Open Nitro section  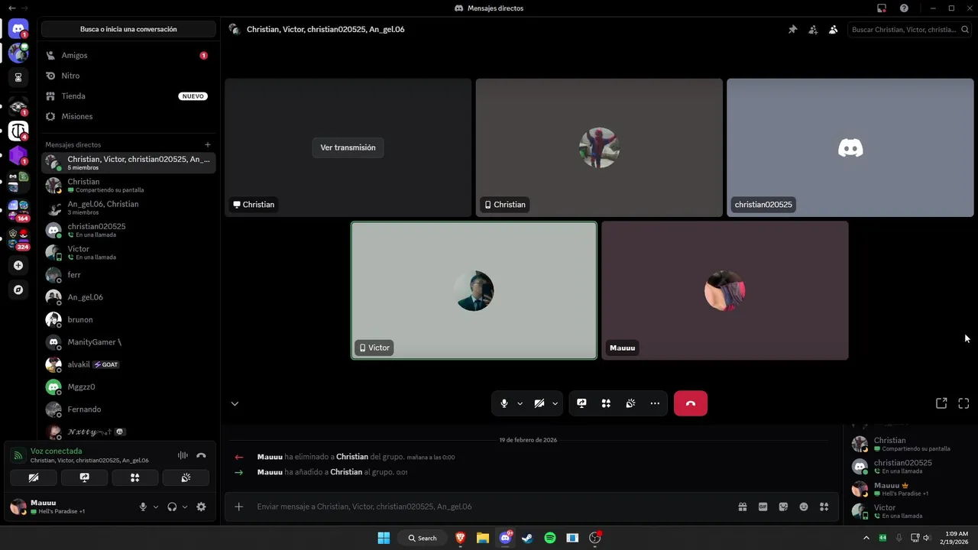128,76
